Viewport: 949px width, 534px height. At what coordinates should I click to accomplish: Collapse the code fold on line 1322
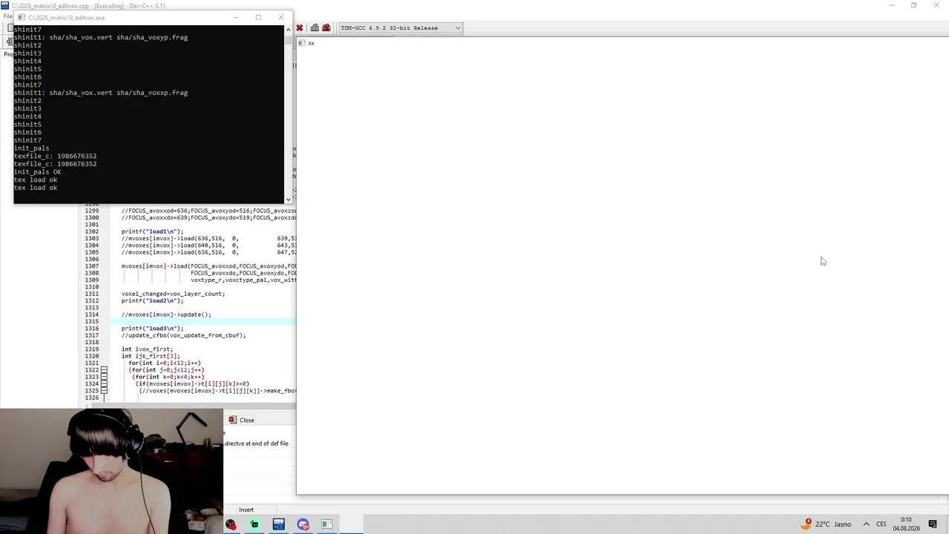[x=104, y=370]
